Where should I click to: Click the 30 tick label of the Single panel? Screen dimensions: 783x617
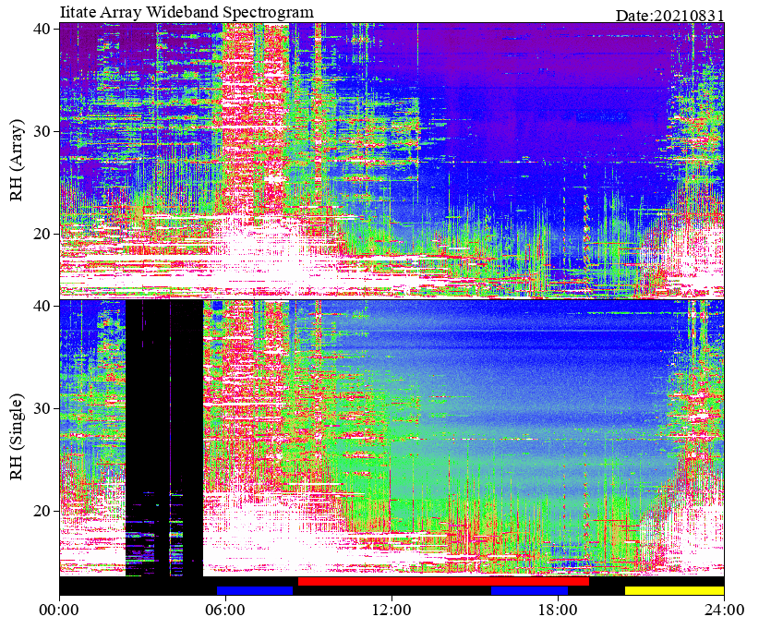[x=42, y=408]
